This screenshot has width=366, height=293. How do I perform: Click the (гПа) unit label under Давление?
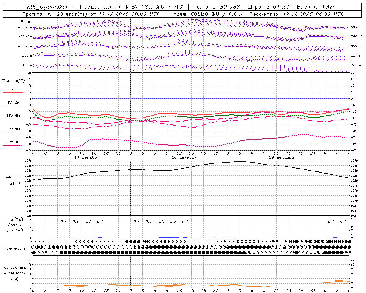15,183
